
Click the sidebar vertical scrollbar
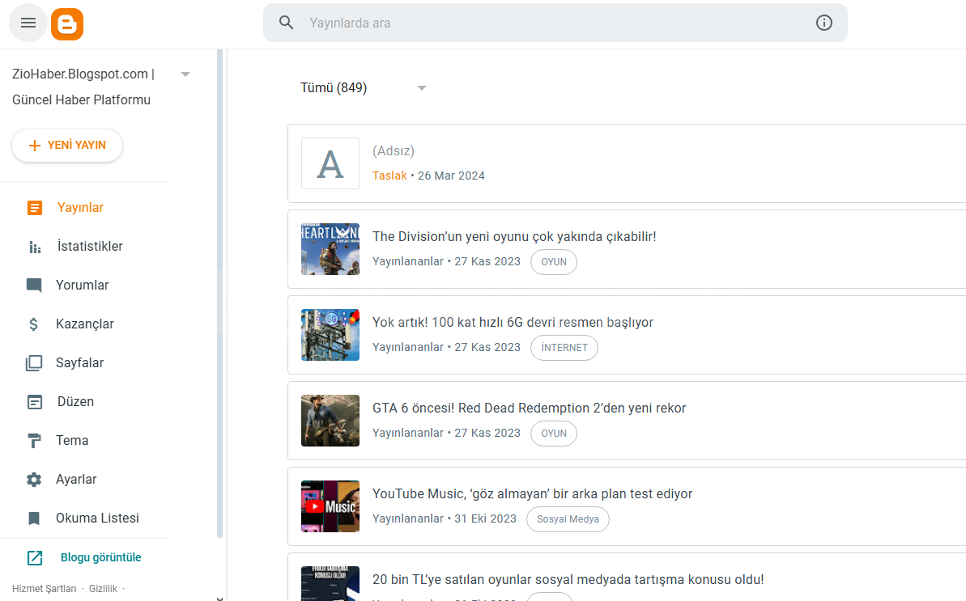[220, 294]
